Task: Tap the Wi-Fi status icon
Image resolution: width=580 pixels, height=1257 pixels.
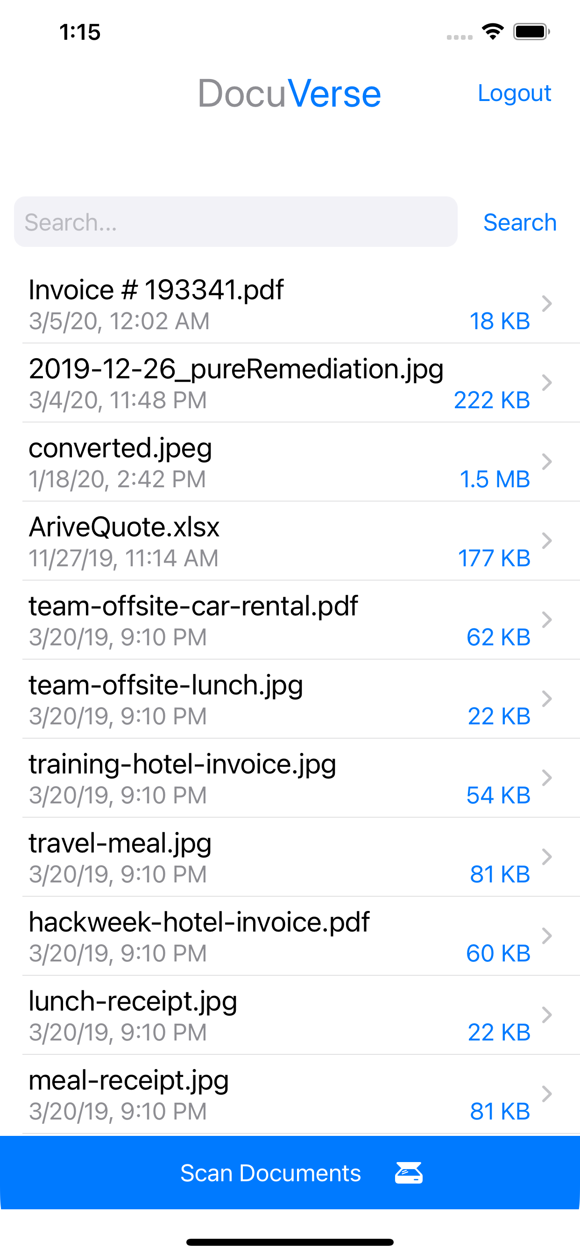Action: click(492, 32)
